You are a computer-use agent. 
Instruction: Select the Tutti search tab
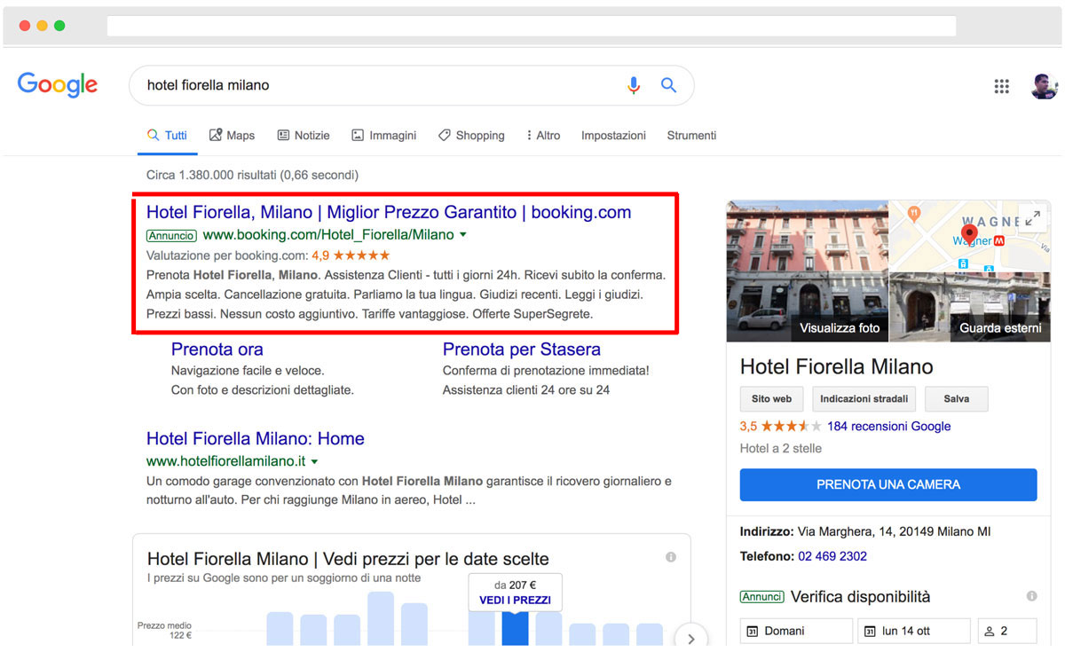point(167,136)
